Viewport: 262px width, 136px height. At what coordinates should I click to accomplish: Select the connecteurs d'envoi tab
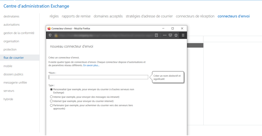pos(234,16)
